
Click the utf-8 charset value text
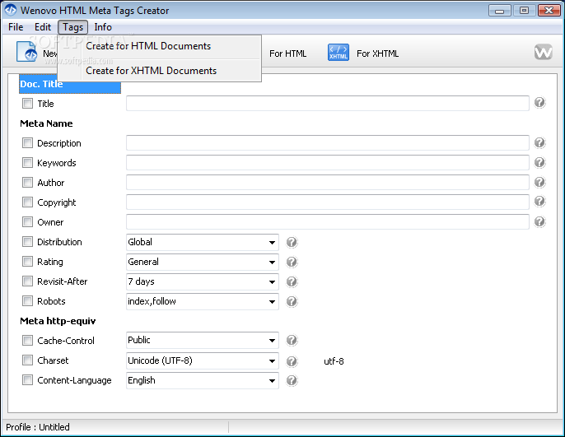[x=334, y=361]
